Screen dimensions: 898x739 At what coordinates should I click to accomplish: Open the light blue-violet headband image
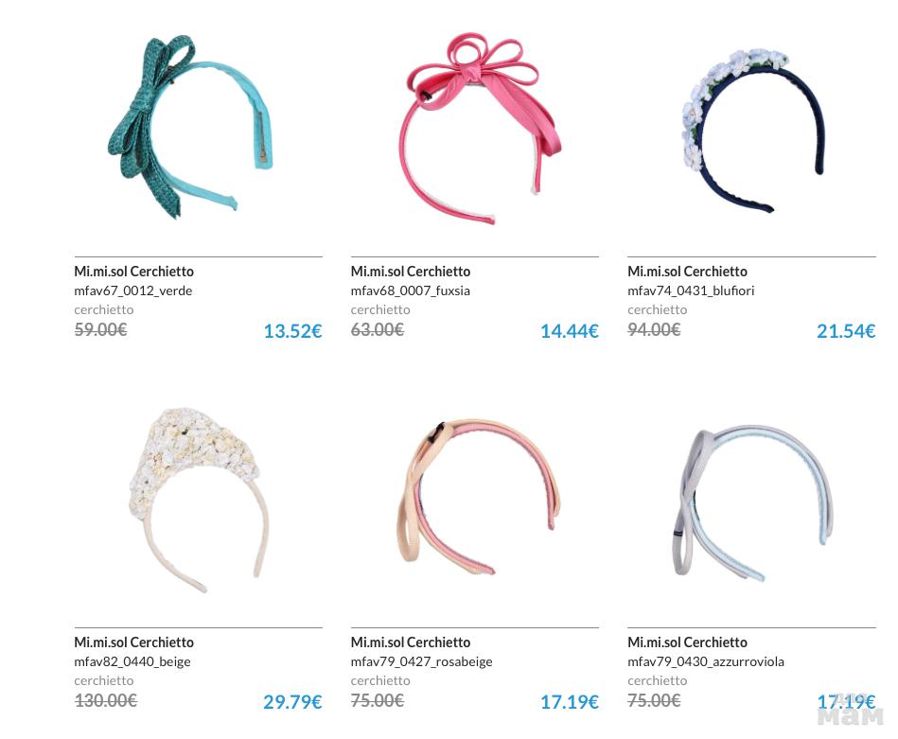[x=752, y=503]
